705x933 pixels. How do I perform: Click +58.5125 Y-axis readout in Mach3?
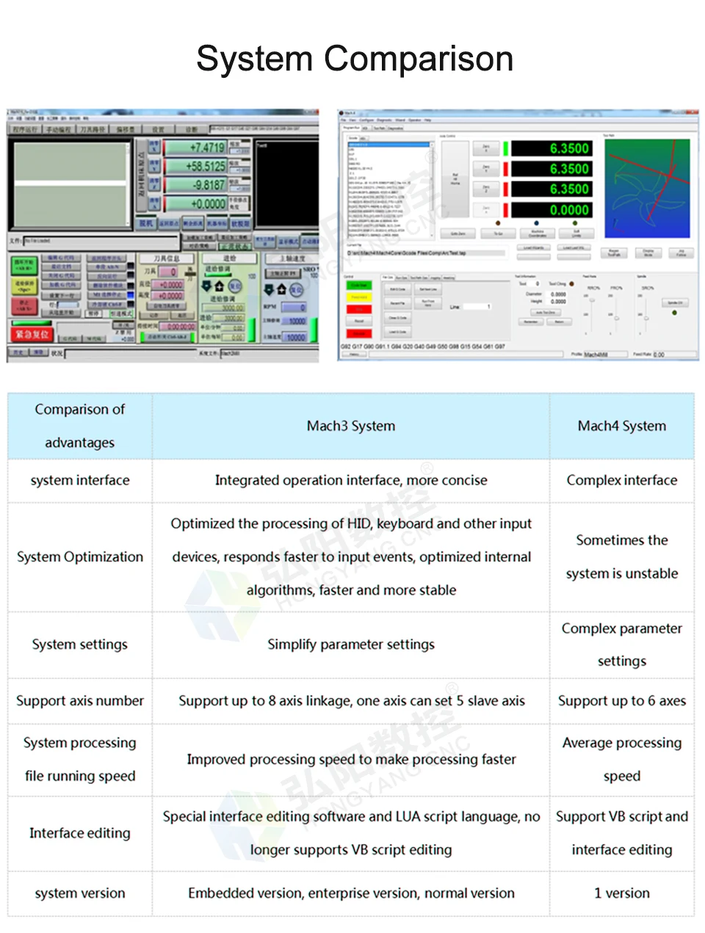pos(195,167)
